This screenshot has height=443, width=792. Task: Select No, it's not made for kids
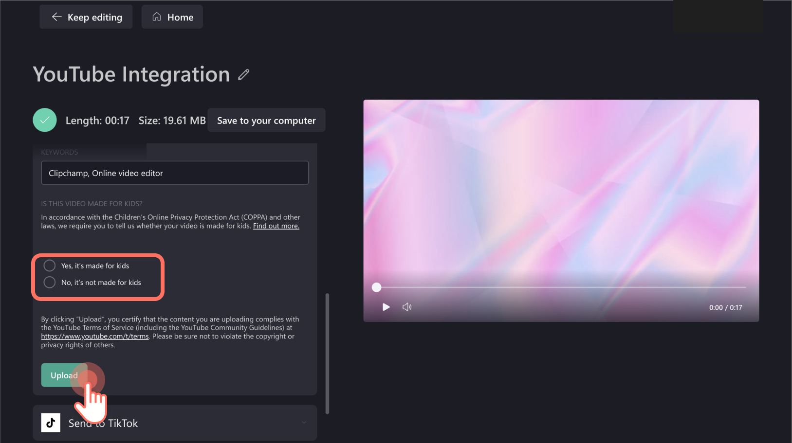50,283
